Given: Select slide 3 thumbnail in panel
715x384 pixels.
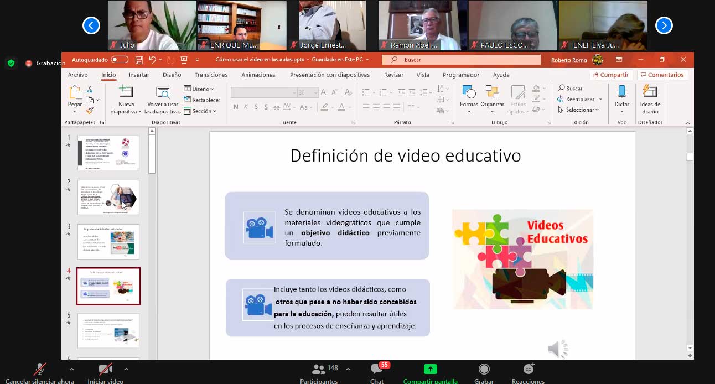Looking at the screenshot, I should pos(108,242).
